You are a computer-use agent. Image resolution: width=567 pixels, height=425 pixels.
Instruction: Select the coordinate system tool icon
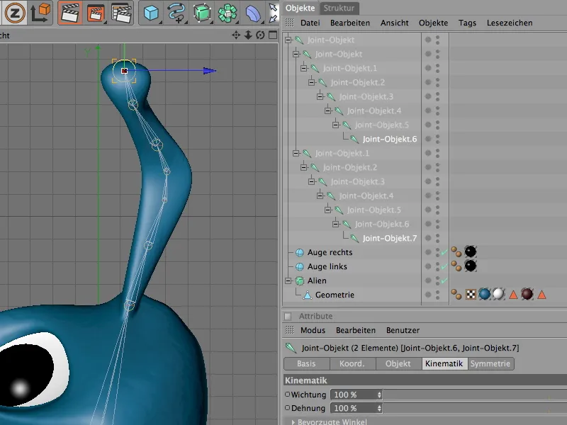[x=40, y=13]
